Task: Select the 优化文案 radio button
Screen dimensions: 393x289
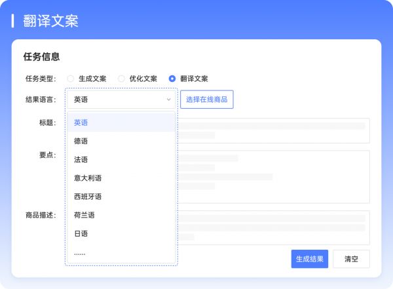Action: 121,79
